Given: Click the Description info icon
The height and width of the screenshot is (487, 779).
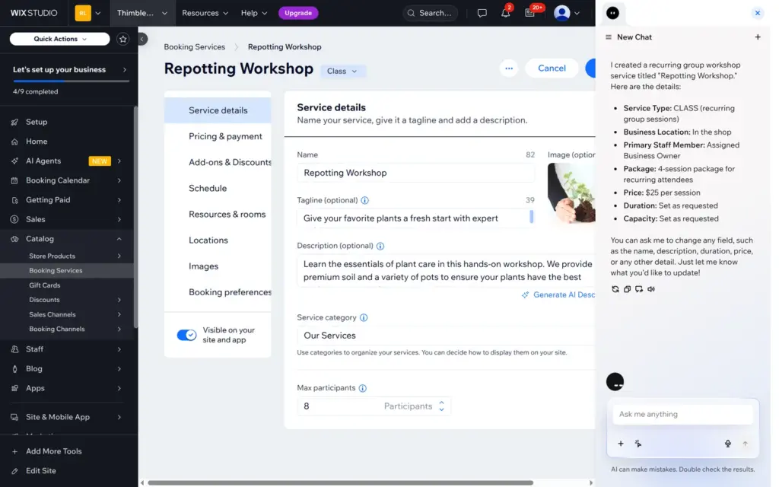Looking at the screenshot, I should click(380, 246).
